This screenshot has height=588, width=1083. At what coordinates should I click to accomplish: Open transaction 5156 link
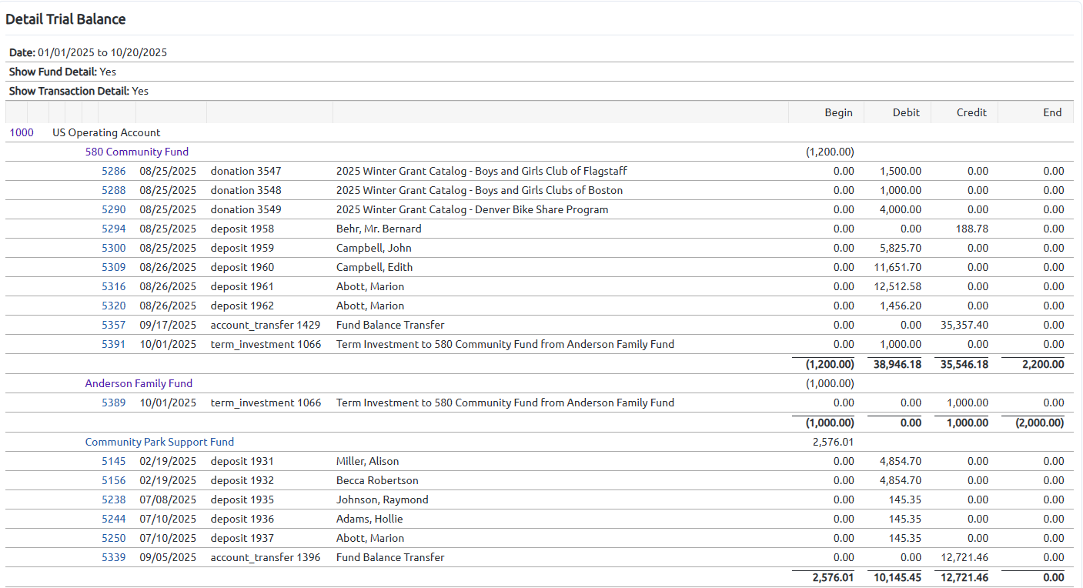[113, 480]
